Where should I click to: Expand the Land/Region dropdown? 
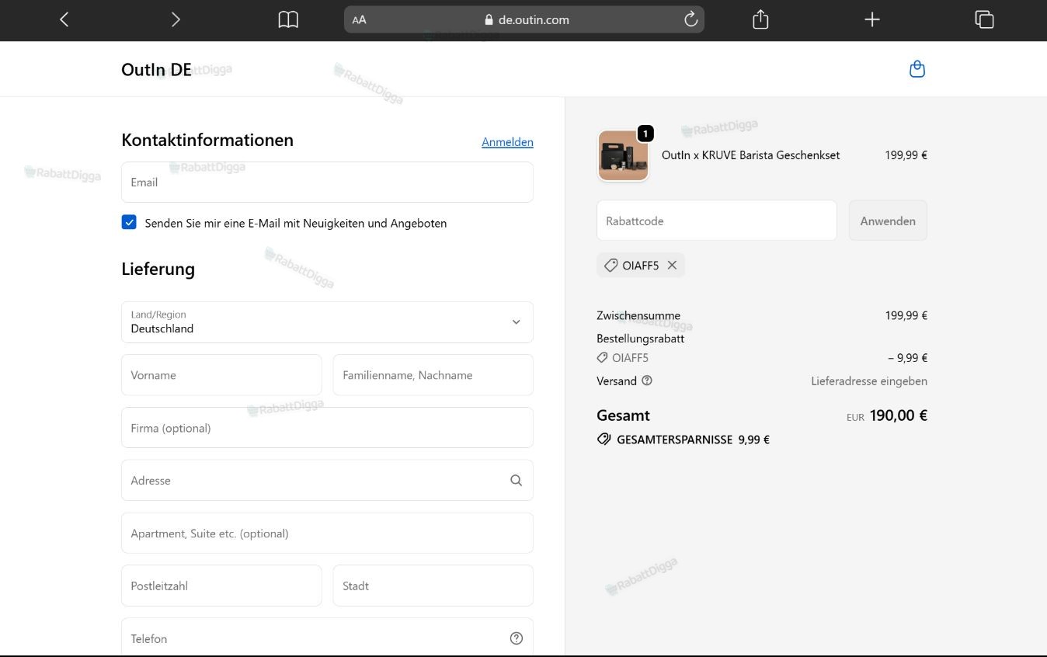(327, 322)
